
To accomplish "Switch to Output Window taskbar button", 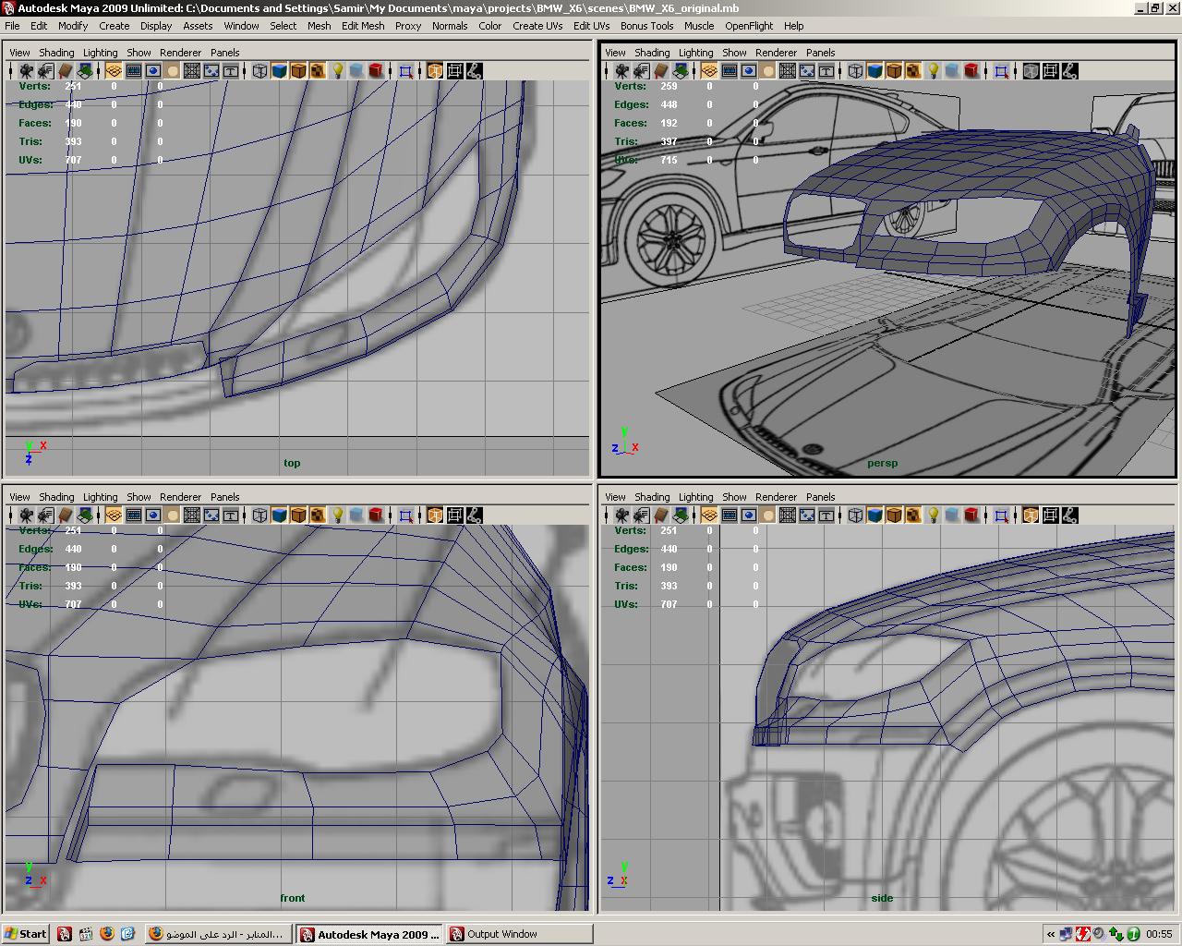I will (519, 934).
